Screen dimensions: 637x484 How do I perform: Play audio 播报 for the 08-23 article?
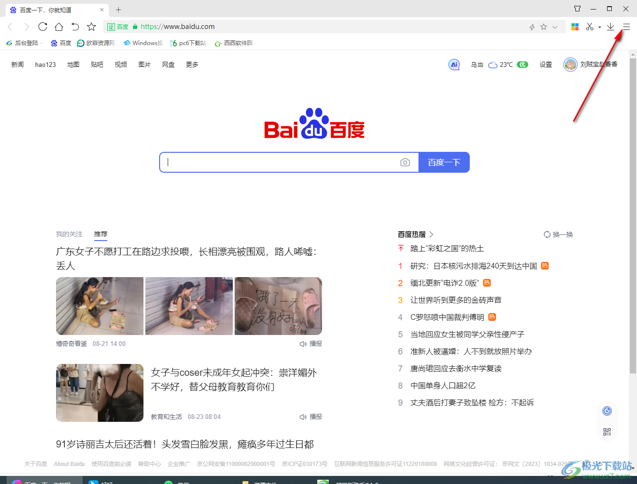(311, 417)
